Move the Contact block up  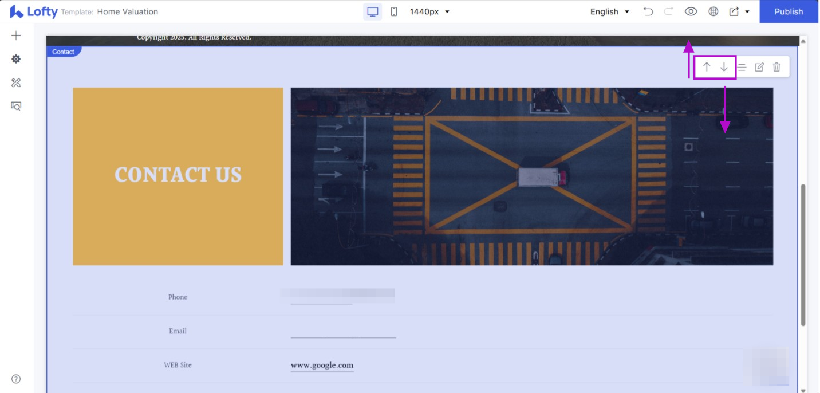(x=707, y=67)
